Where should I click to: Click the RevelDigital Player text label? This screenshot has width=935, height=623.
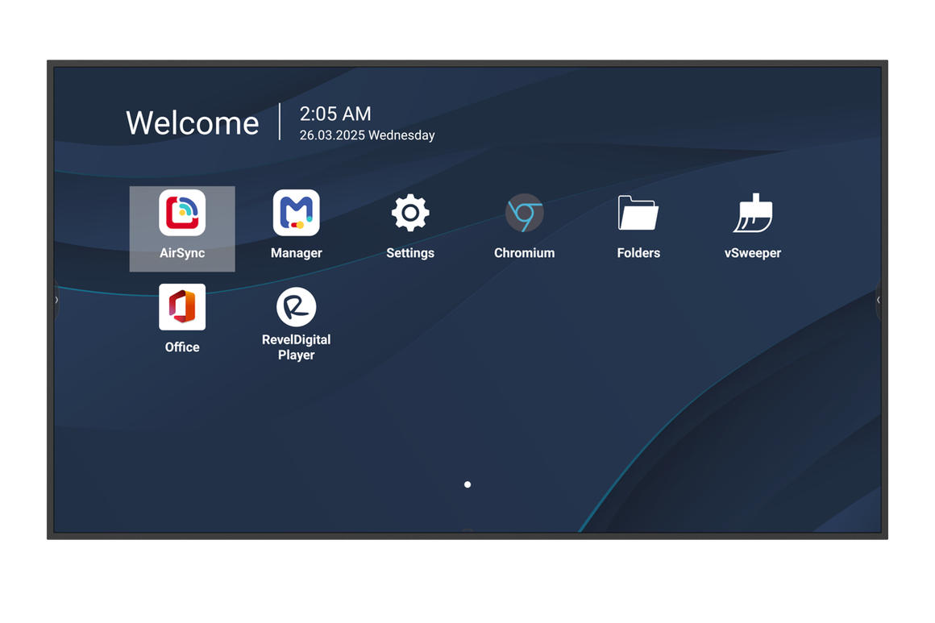coord(296,347)
